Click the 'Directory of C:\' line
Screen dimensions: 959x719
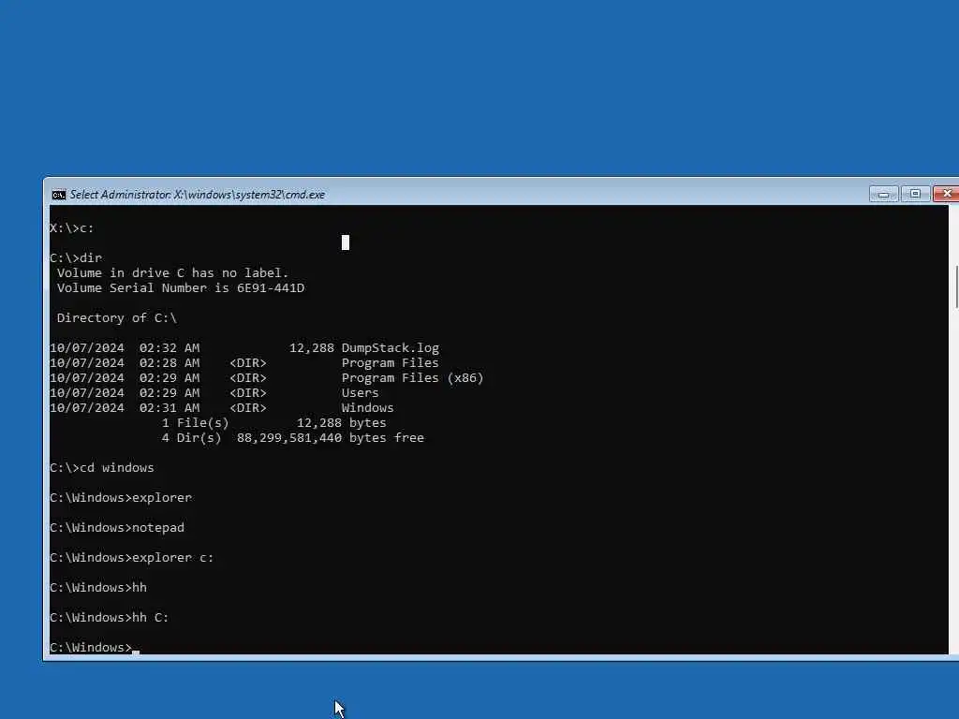pos(117,318)
